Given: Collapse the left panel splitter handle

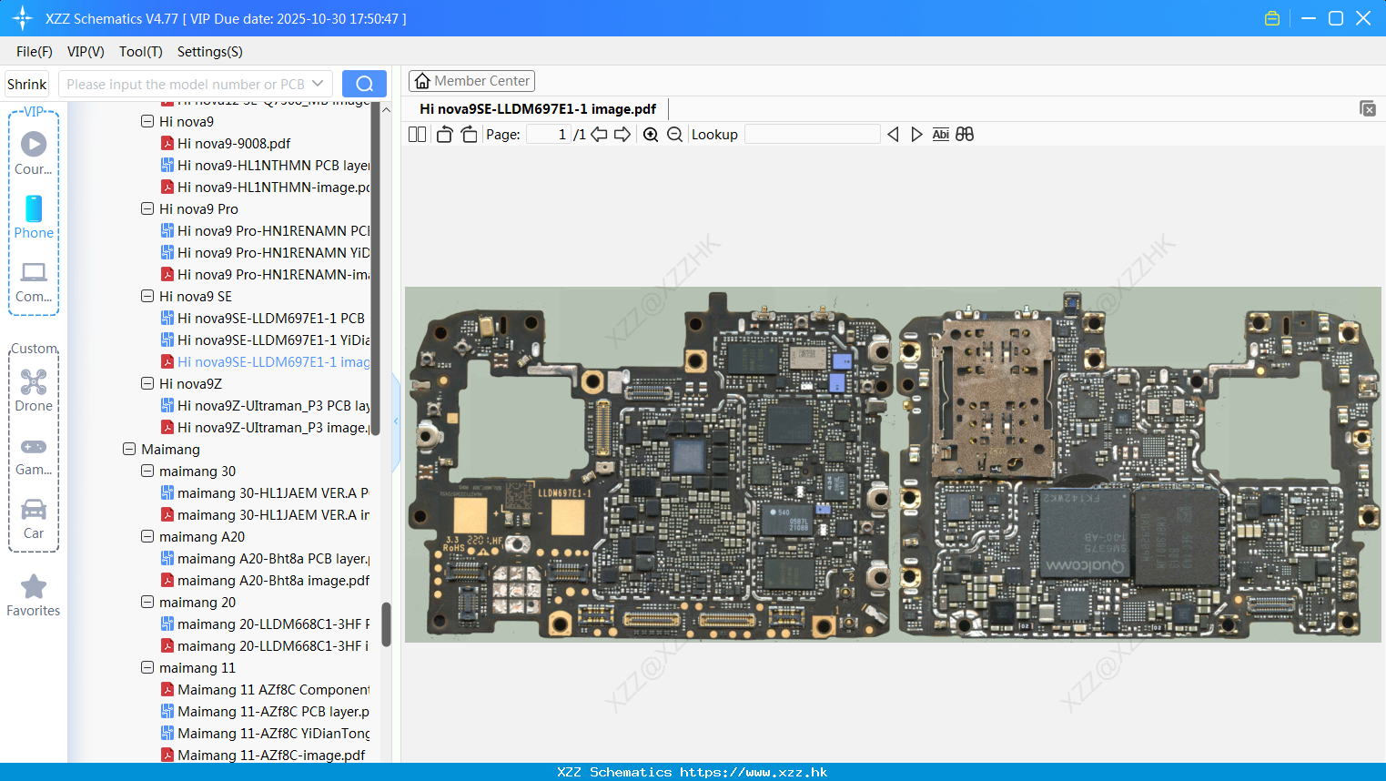Looking at the screenshot, I should pos(396,421).
